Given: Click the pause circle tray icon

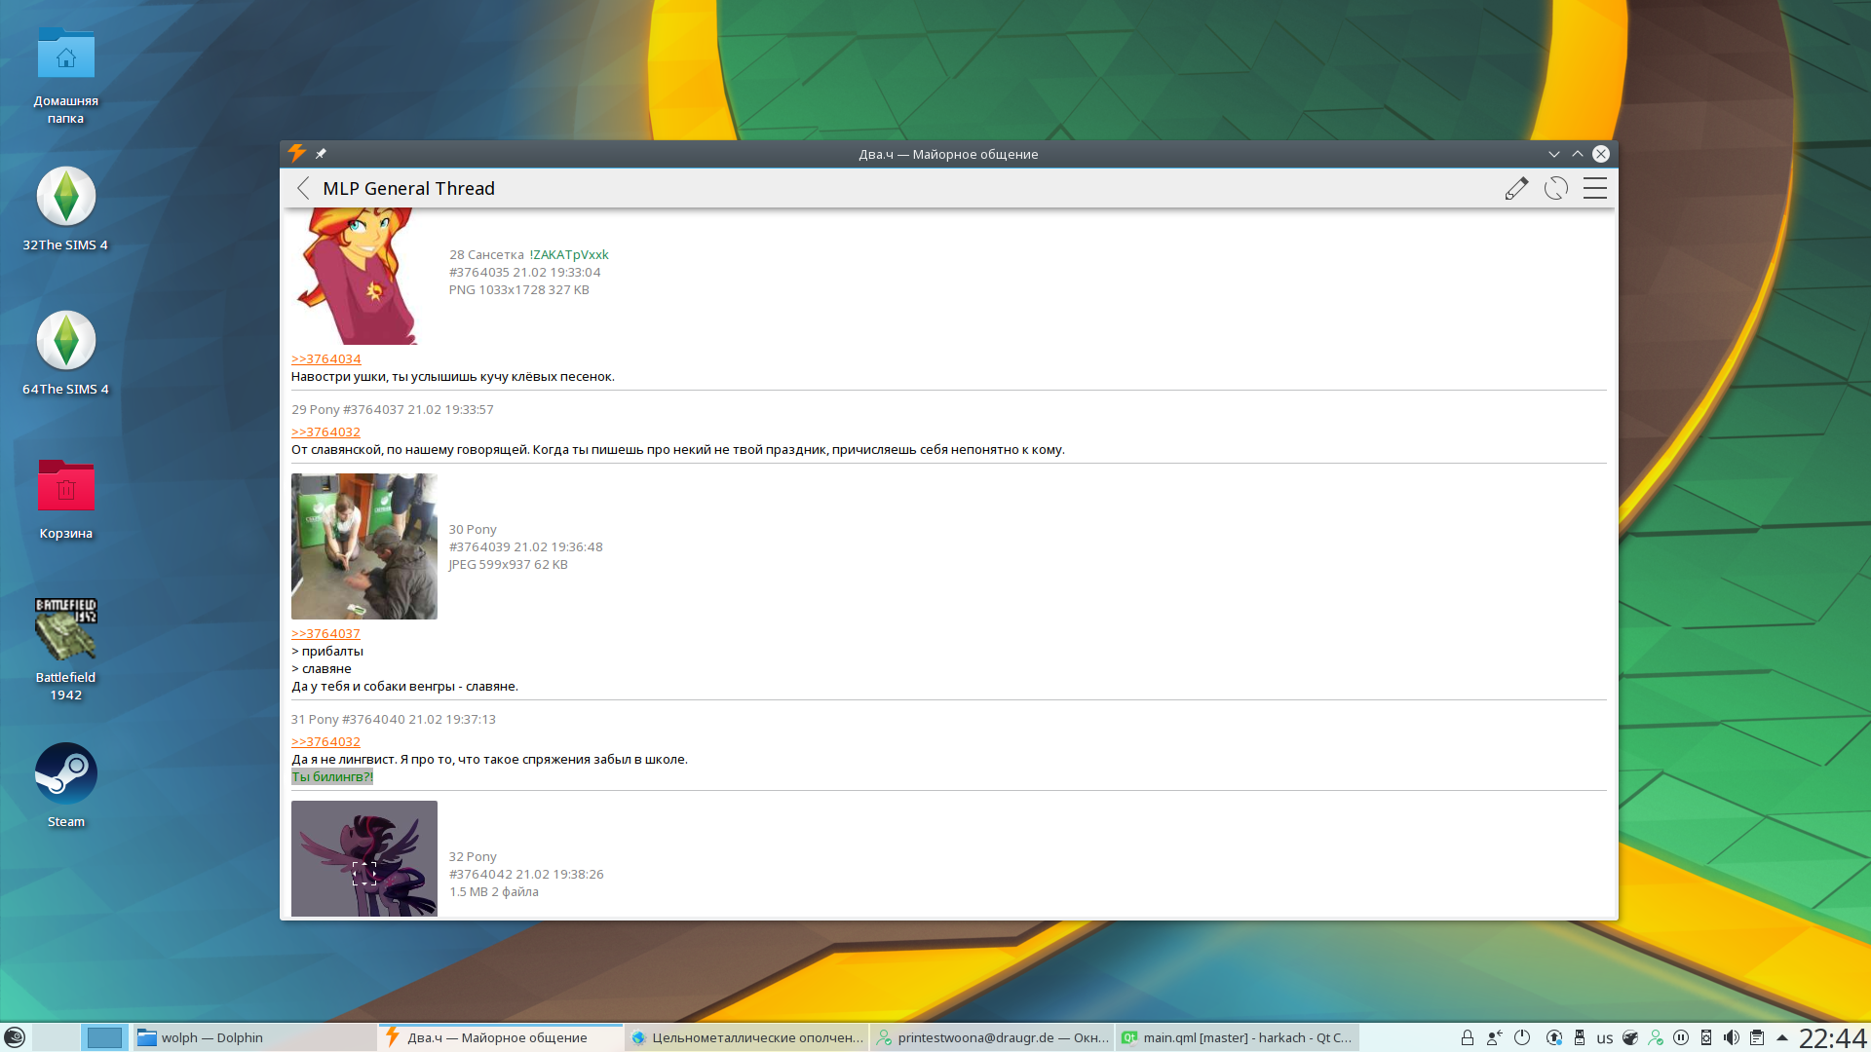Looking at the screenshot, I should [x=1680, y=1038].
